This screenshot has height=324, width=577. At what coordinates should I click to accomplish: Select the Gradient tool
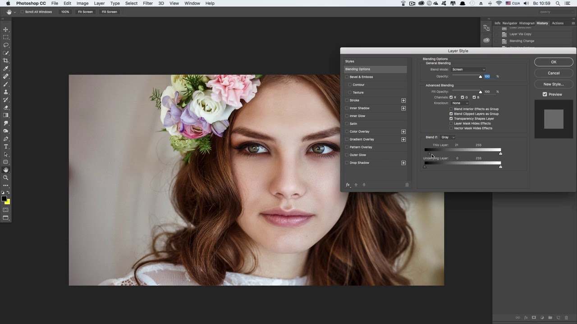[6, 115]
